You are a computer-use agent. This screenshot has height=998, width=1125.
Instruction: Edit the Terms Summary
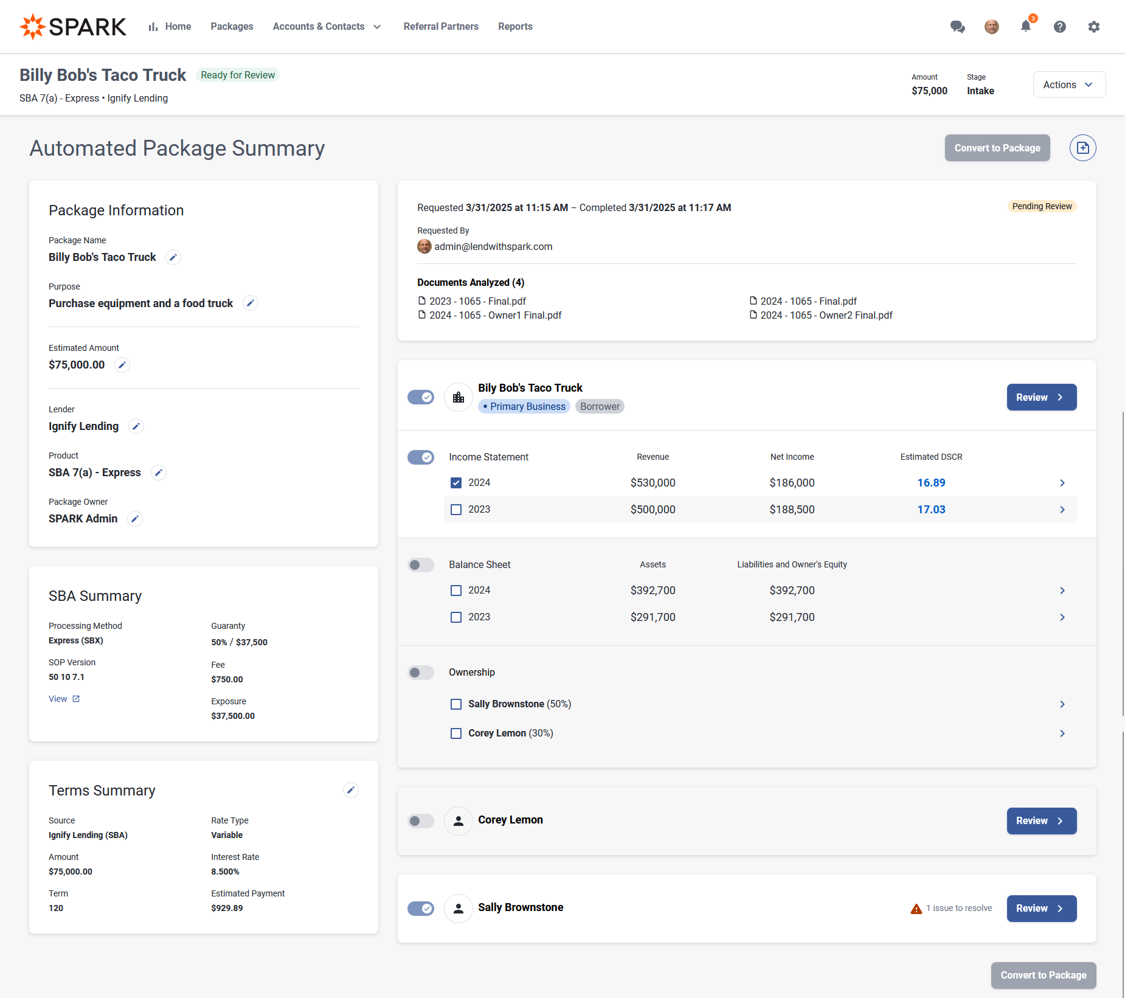click(351, 790)
